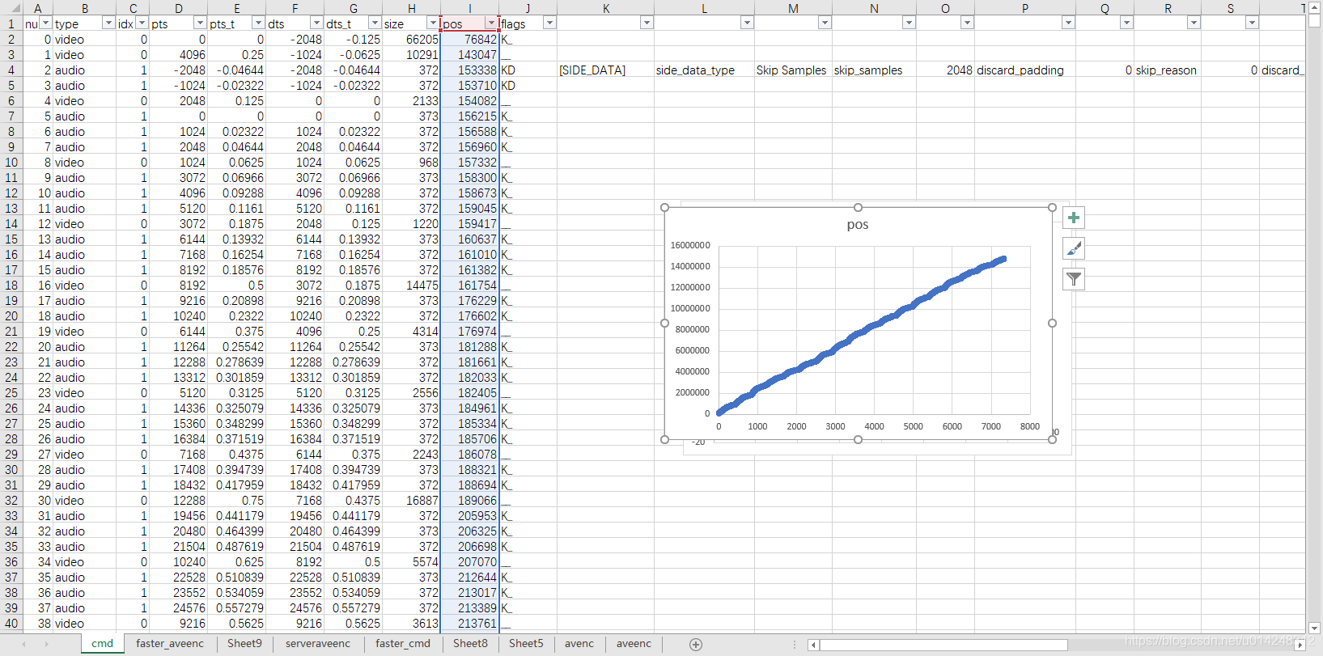Image resolution: width=1323 pixels, height=656 pixels.
Task: Select column K header
Action: [x=606, y=8]
